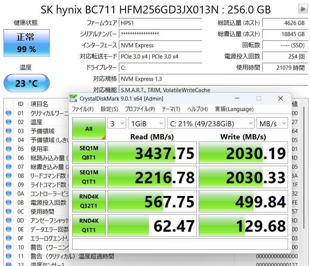Click status dot for ID 05 使用率 row

[9, 149]
